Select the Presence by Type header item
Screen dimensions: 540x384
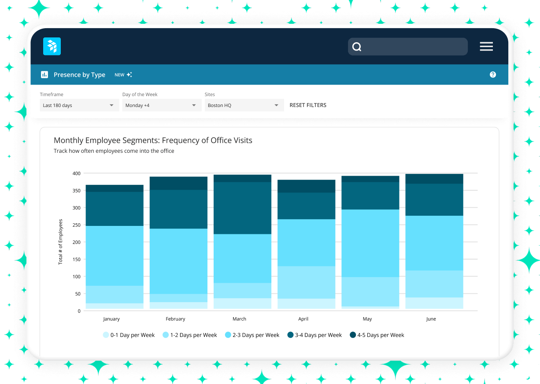[x=79, y=74]
